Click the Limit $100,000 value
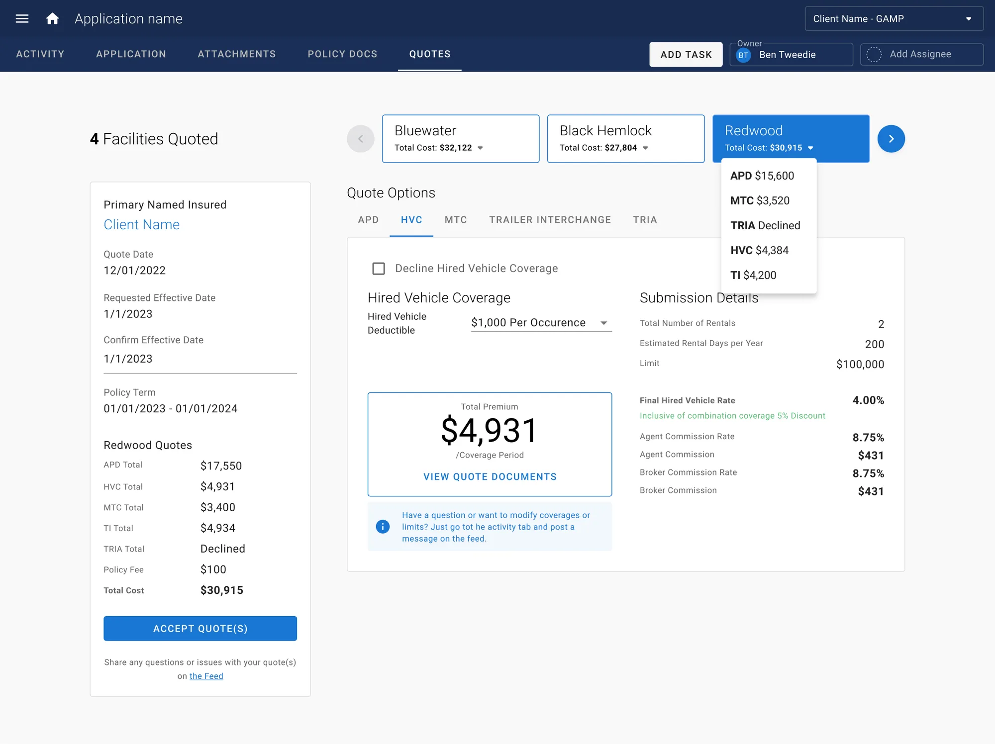 860,364
